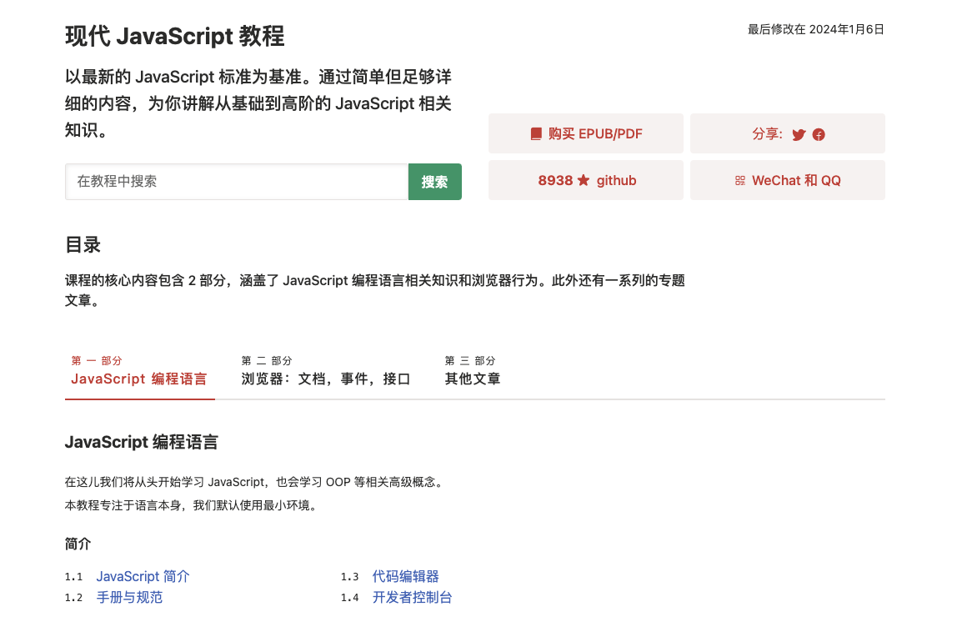Viewport: 957px width, 622px height.
Task: Focus the 在教程中搜索 search field
Action: coord(237,181)
